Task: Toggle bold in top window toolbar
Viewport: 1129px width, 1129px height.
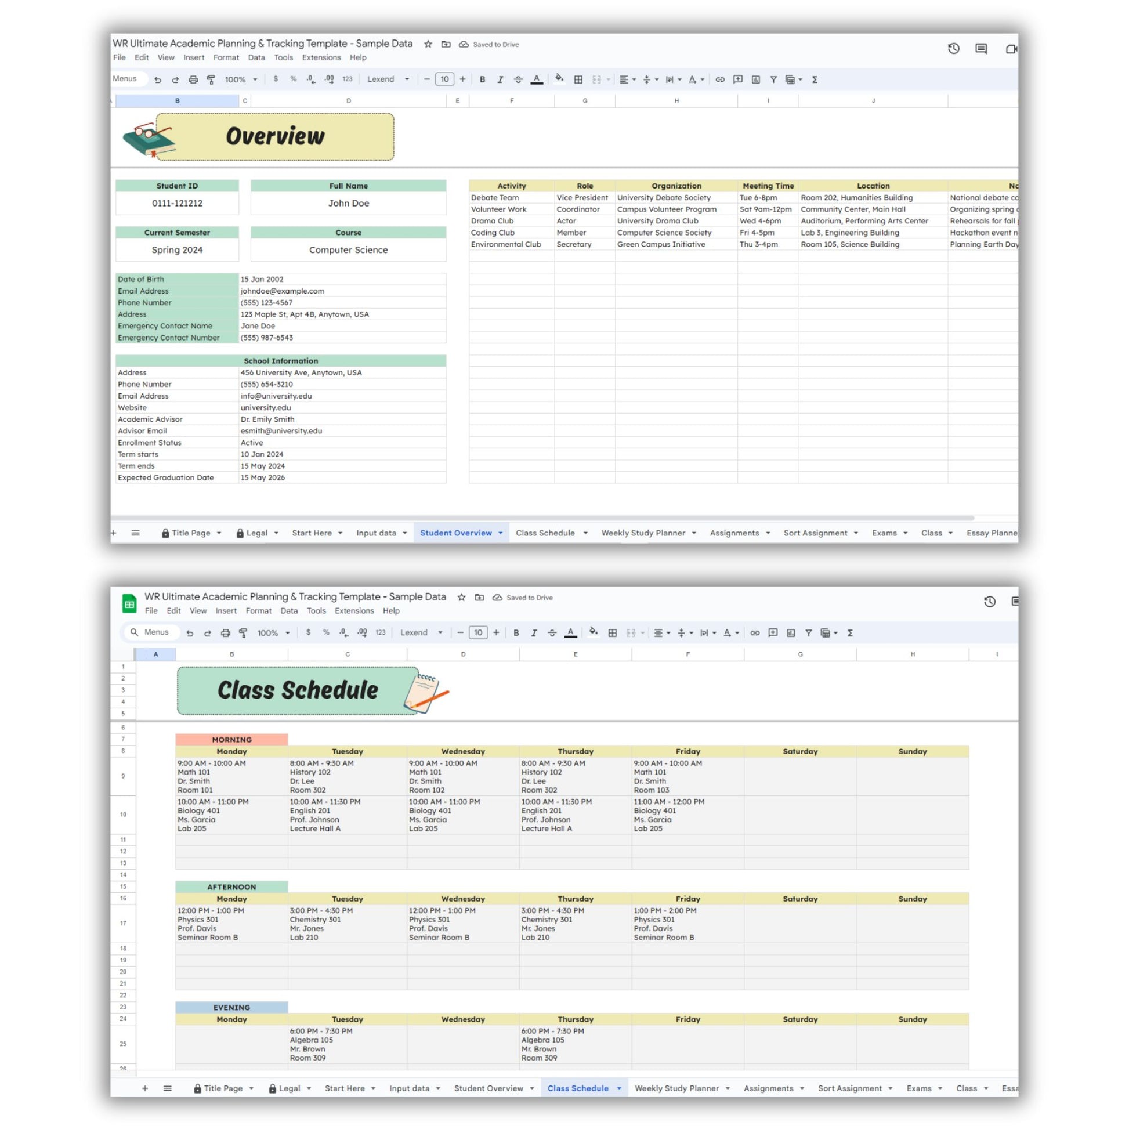Action: point(482,79)
